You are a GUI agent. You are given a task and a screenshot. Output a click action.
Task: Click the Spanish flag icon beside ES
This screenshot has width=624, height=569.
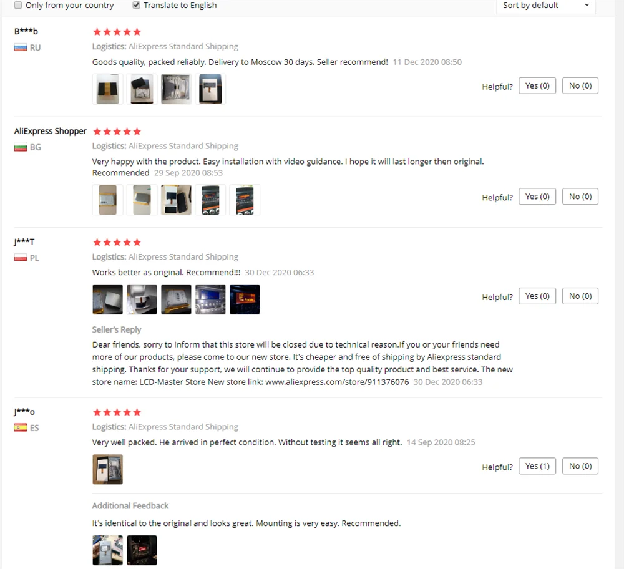coord(21,428)
